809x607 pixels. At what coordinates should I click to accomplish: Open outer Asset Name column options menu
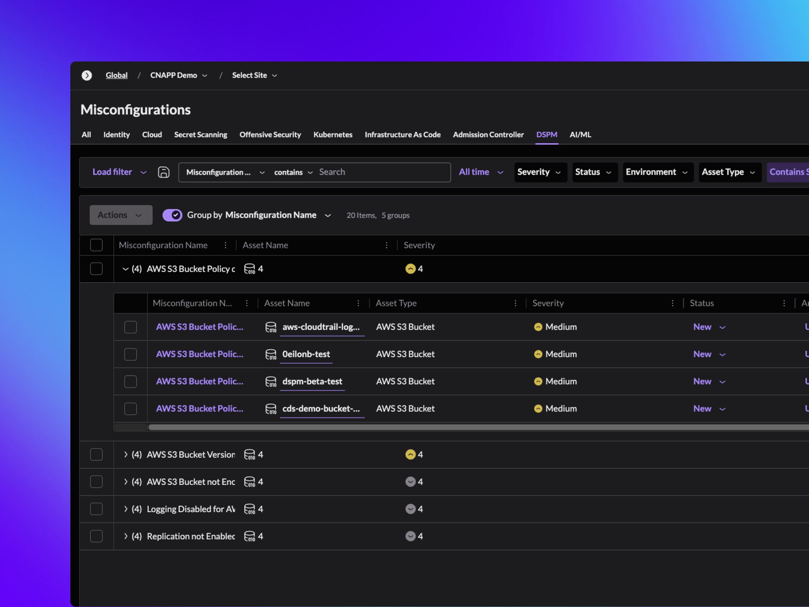(386, 245)
